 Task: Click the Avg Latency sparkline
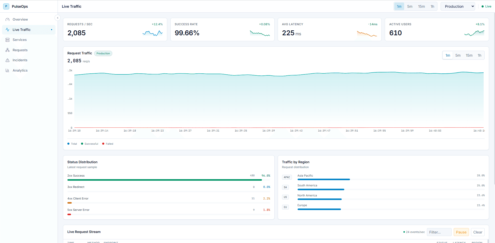click(367, 33)
